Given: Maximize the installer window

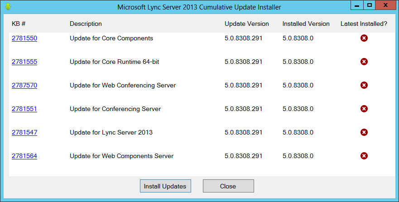Looking at the screenshot, I should click(x=370, y=5).
